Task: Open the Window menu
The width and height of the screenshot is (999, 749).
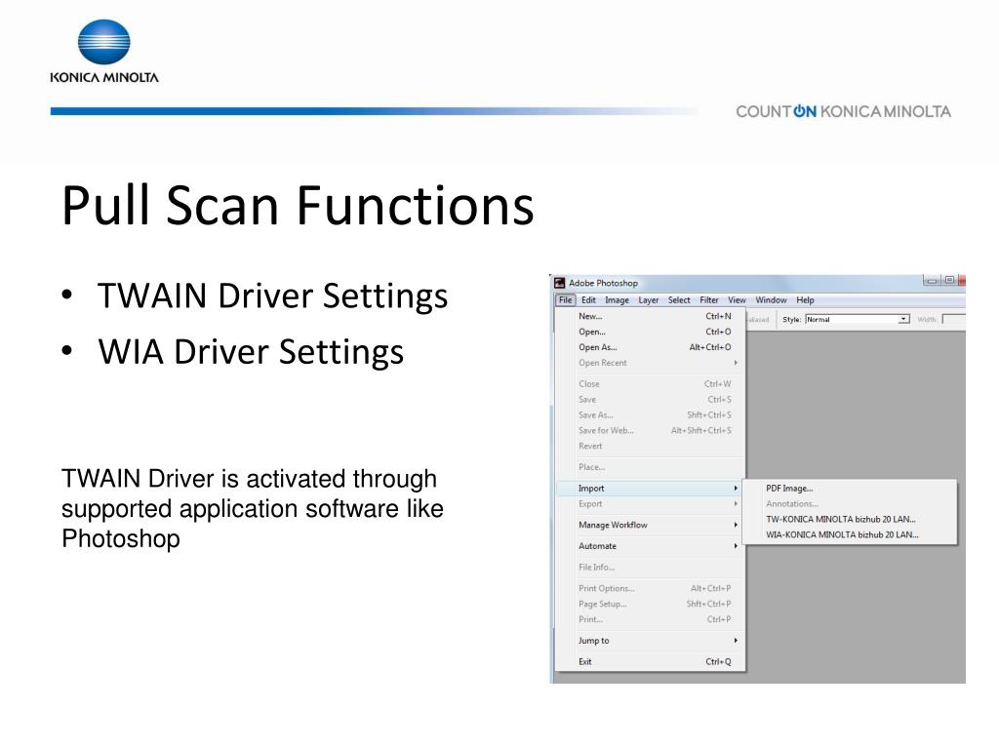Action: [x=771, y=300]
